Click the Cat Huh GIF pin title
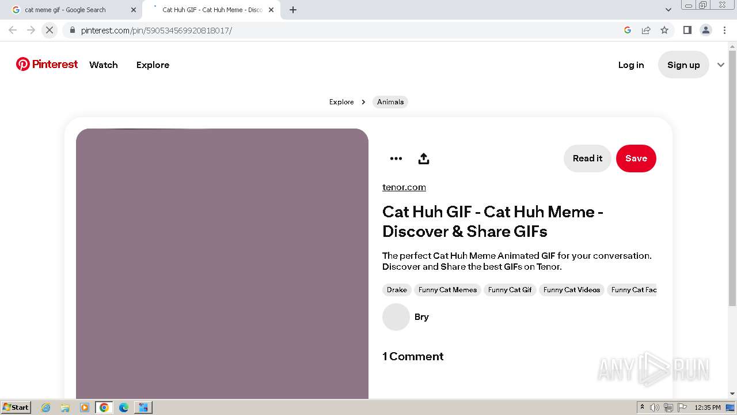This screenshot has width=737, height=415. [493, 221]
